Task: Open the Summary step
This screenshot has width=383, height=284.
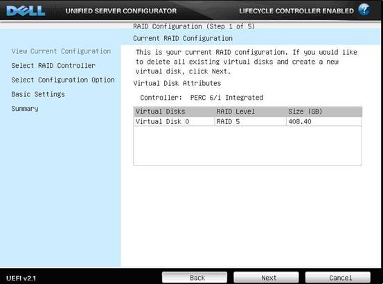Action: (25, 109)
